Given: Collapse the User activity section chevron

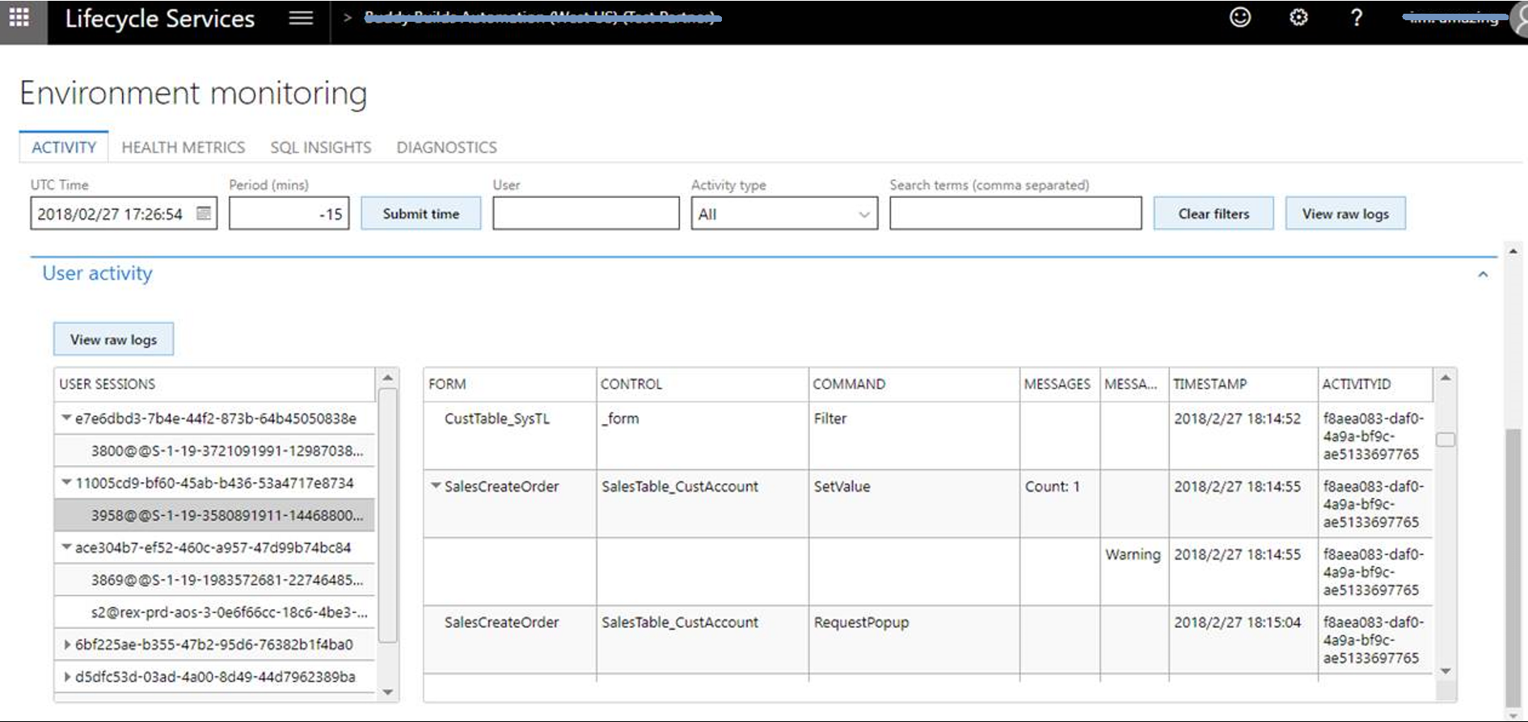Looking at the screenshot, I should coord(1482,275).
